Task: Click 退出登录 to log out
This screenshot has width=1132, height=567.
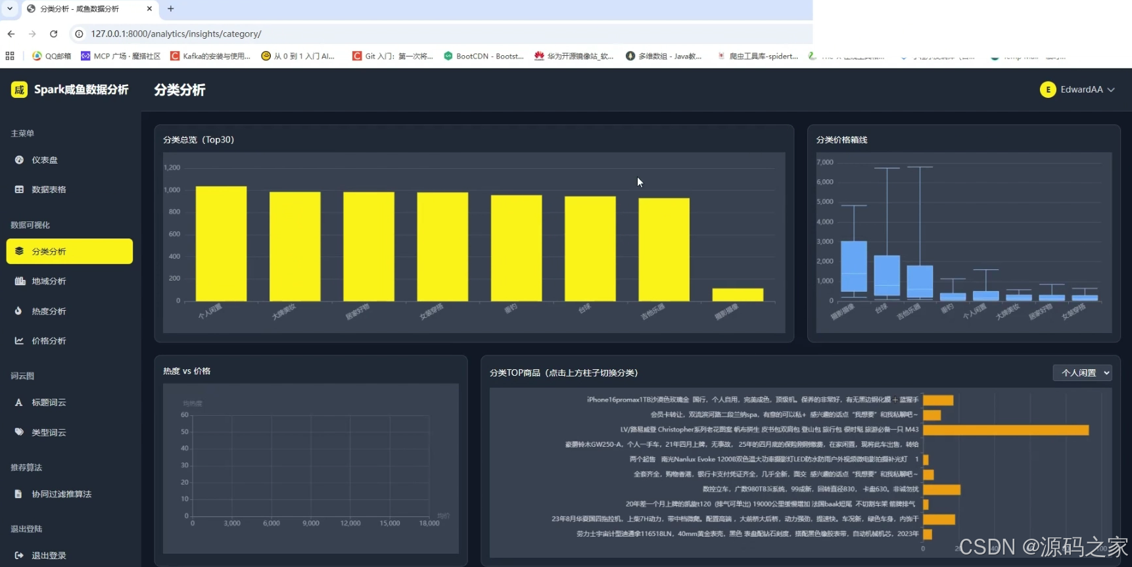Action: [x=70, y=555]
